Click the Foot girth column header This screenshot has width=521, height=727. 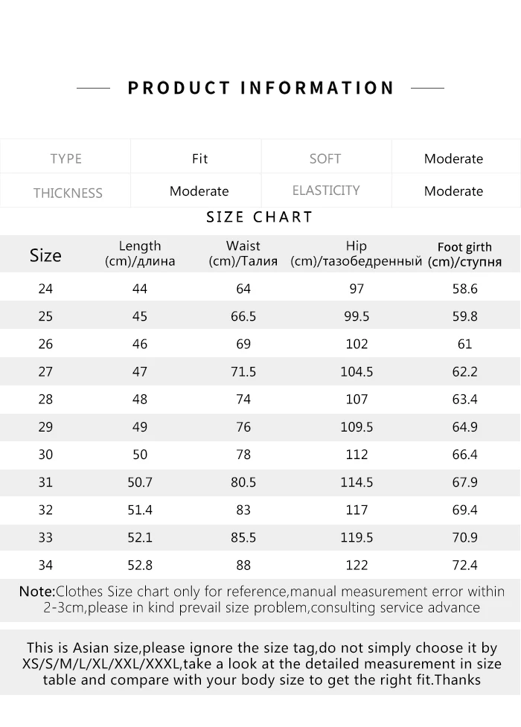tap(464, 254)
